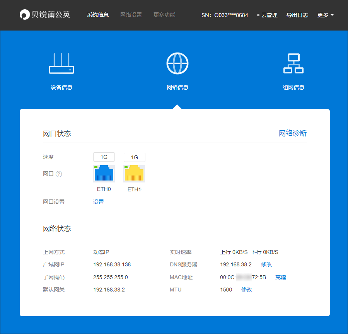Click 设置 to configure network ports
This screenshot has height=334, width=348.
point(99,201)
